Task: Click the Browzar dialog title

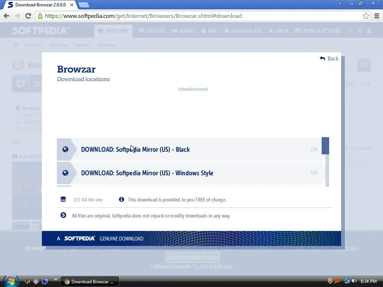Action: tap(76, 69)
